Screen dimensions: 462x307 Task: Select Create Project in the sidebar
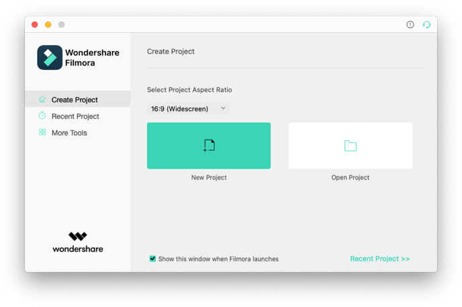coord(78,99)
